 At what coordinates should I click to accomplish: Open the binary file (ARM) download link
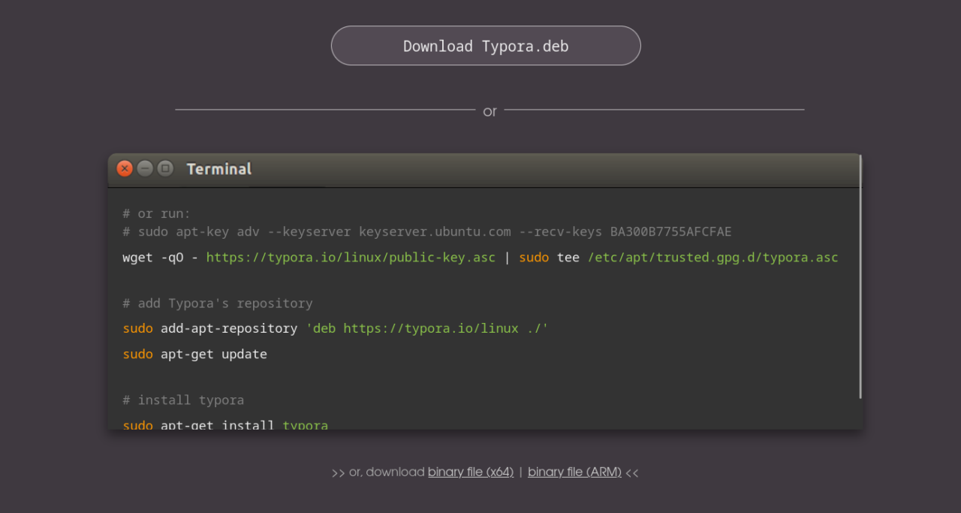(574, 472)
